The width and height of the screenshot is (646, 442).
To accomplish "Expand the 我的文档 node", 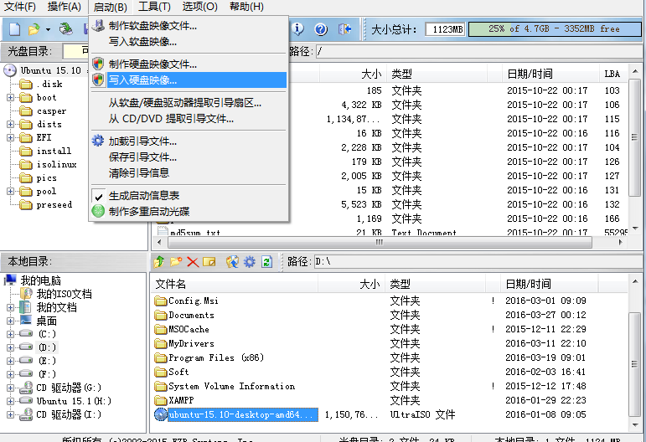I will coord(10,307).
